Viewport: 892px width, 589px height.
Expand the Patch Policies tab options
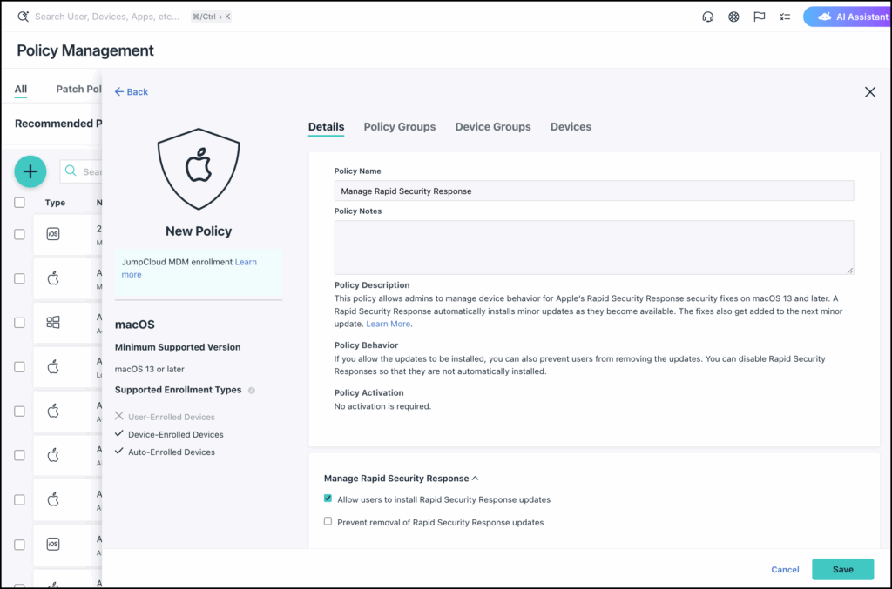78,89
